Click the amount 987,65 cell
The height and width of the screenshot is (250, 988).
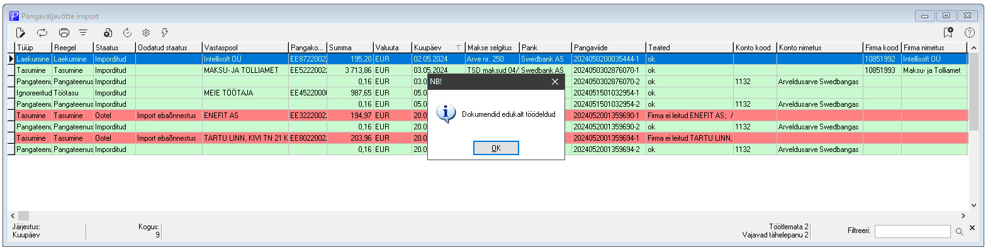(350, 93)
